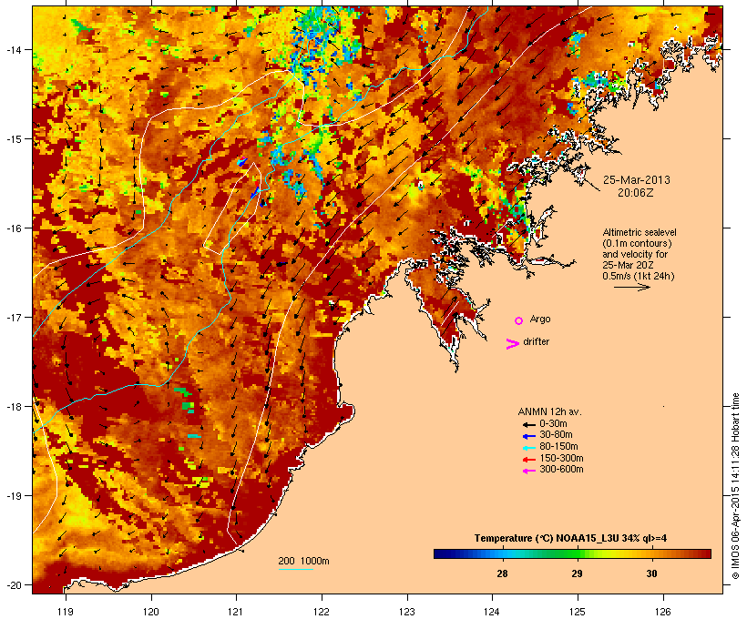Click the cyan 200 1000m isobath legend line
Screen dimensions: 747x619
tap(295, 569)
